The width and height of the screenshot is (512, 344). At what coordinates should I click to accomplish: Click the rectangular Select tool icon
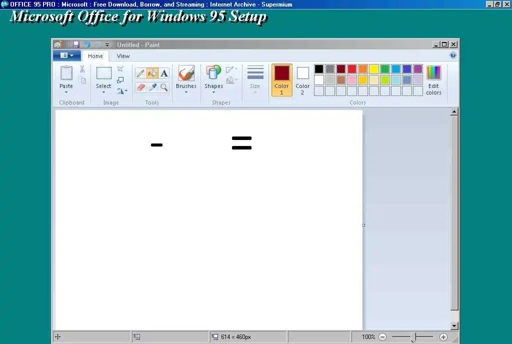click(104, 73)
